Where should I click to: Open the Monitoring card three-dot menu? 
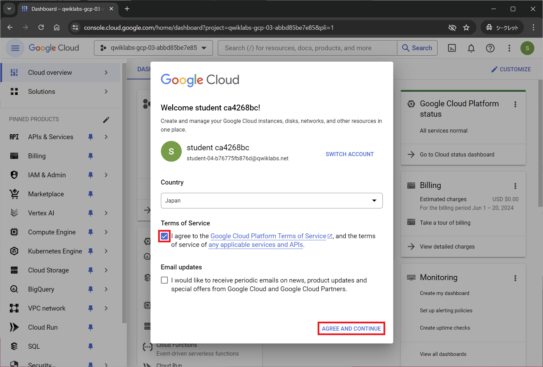(x=515, y=278)
